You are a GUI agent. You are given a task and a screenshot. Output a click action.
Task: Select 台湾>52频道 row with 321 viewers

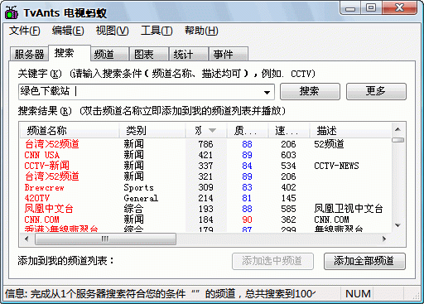click(205, 176)
